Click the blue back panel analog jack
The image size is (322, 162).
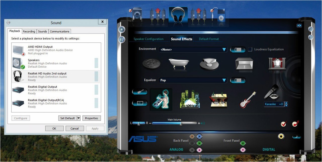point(199,137)
